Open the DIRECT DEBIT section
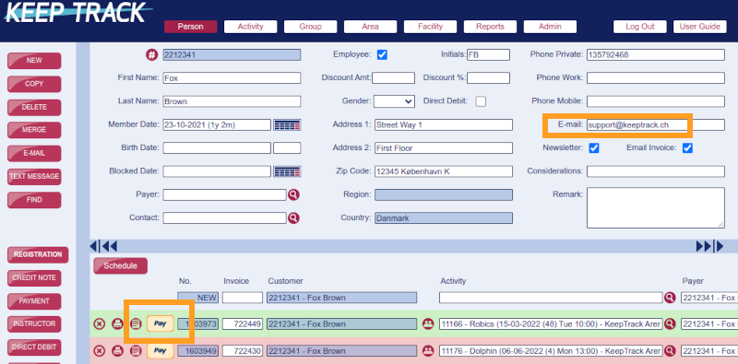This screenshot has width=738, height=364. pos(34,347)
